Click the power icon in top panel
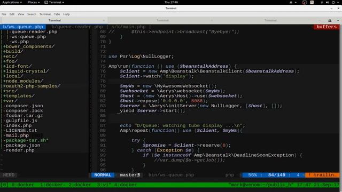This screenshot has width=342, height=192. (x=333, y=2)
